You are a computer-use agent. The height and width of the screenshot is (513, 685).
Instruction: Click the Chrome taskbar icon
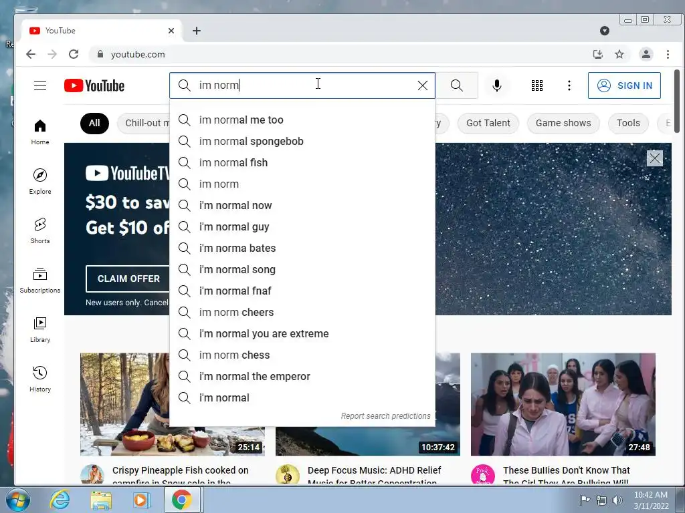coord(182,500)
